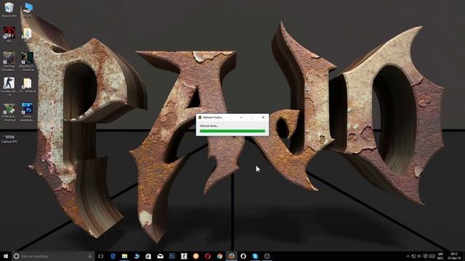Open Photoshop from the taskbar
Image resolution: width=465 pixels, height=261 pixels.
click(x=172, y=256)
